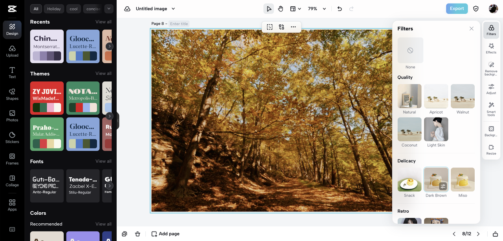The image size is (503, 241).
Task: Open the Stickers panel
Action: [x=12, y=138]
